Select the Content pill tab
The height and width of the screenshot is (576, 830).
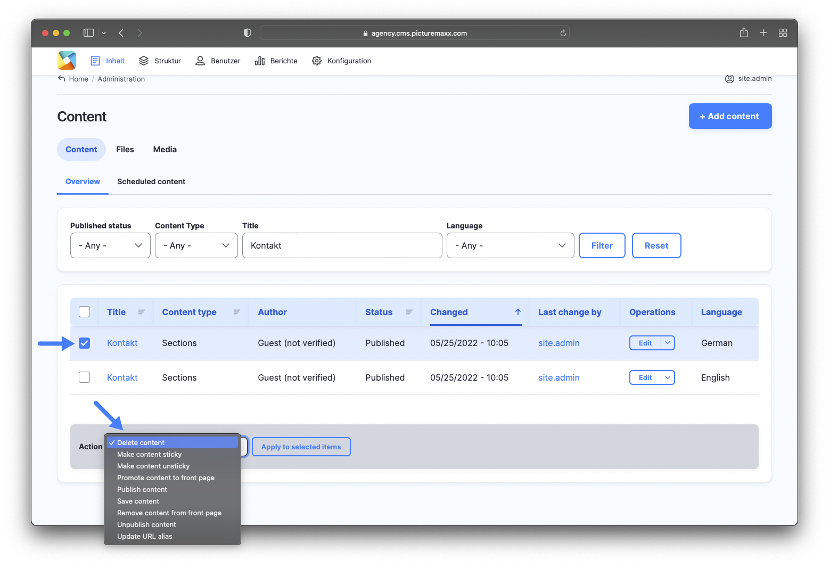tap(81, 150)
